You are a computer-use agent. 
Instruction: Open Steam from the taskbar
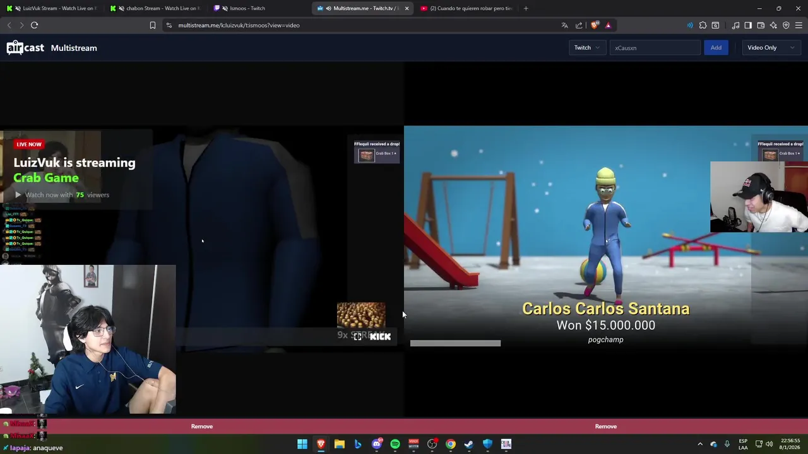469,444
